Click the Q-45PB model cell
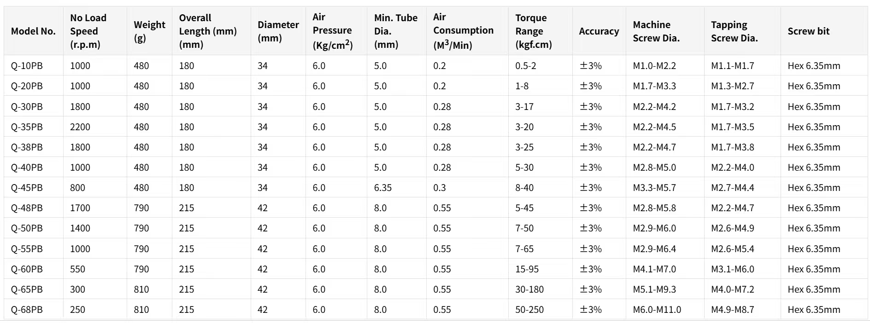 [x=27, y=188]
